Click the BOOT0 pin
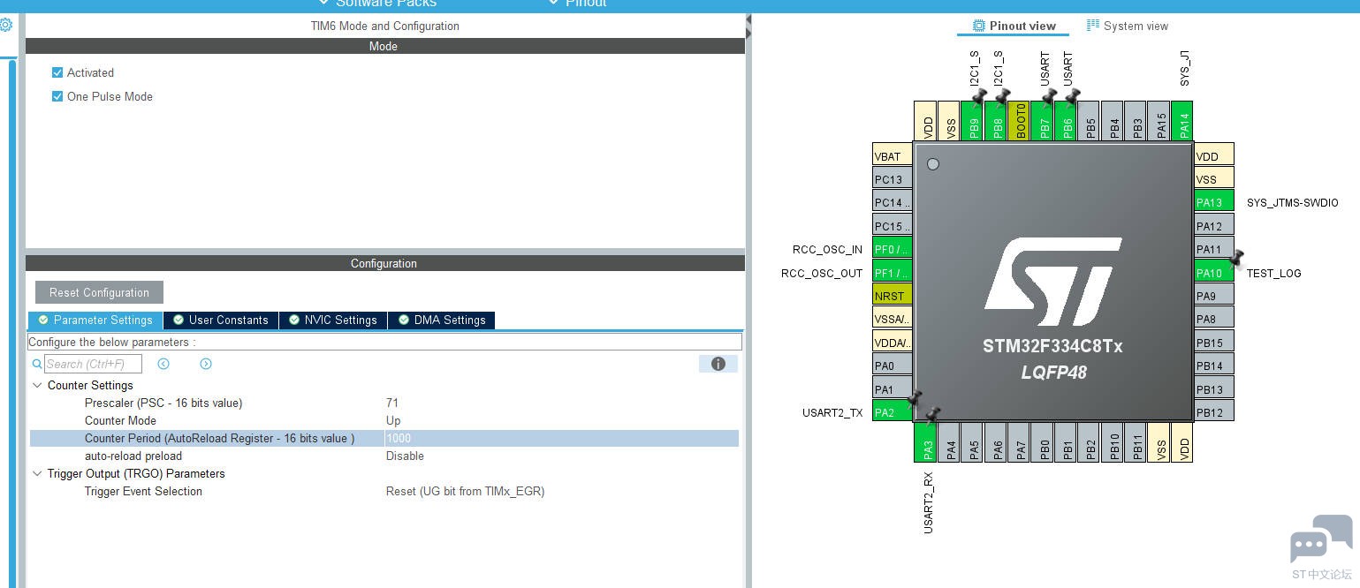Image resolution: width=1360 pixels, height=588 pixels. pos(1019,121)
